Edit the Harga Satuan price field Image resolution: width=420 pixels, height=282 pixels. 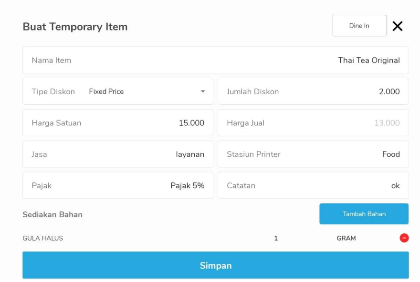tap(118, 123)
